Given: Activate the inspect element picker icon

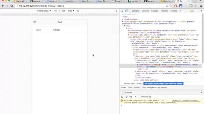Looking at the screenshot, I should tap(122, 11).
